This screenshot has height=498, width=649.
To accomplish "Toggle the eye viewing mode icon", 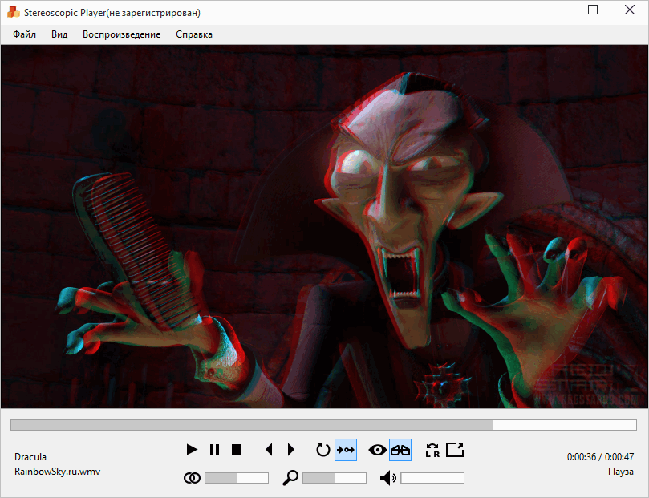I will tap(378, 450).
